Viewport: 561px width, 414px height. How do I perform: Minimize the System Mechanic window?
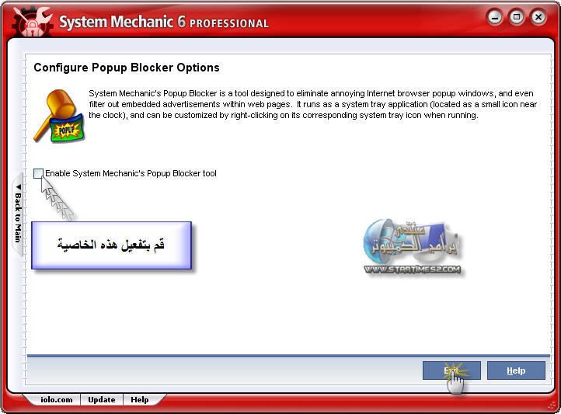click(495, 17)
